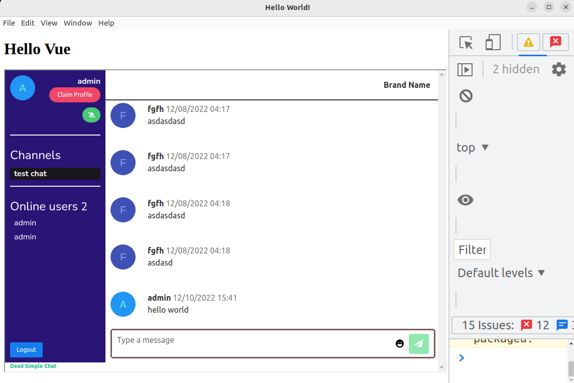The image size is (574, 383).
Task: Open the warnings indicator in DevTools
Action: (528, 43)
